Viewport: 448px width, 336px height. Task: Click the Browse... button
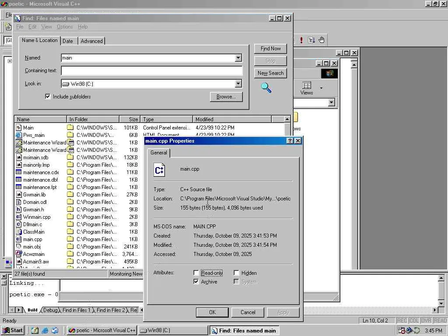(226, 97)
